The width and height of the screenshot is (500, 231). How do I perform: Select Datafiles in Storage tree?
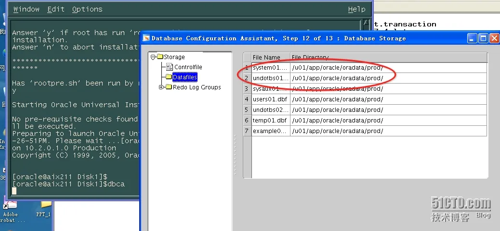click(185, 77)
